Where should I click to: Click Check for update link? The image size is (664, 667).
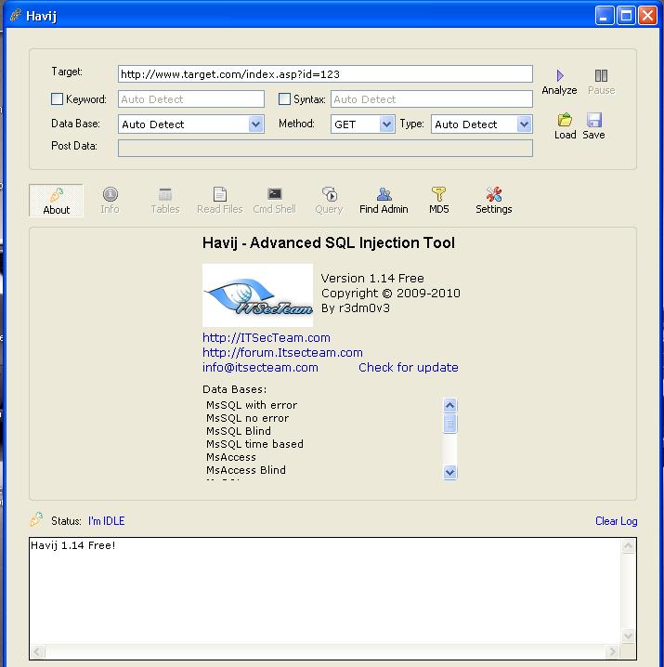(x=409, y=368)
